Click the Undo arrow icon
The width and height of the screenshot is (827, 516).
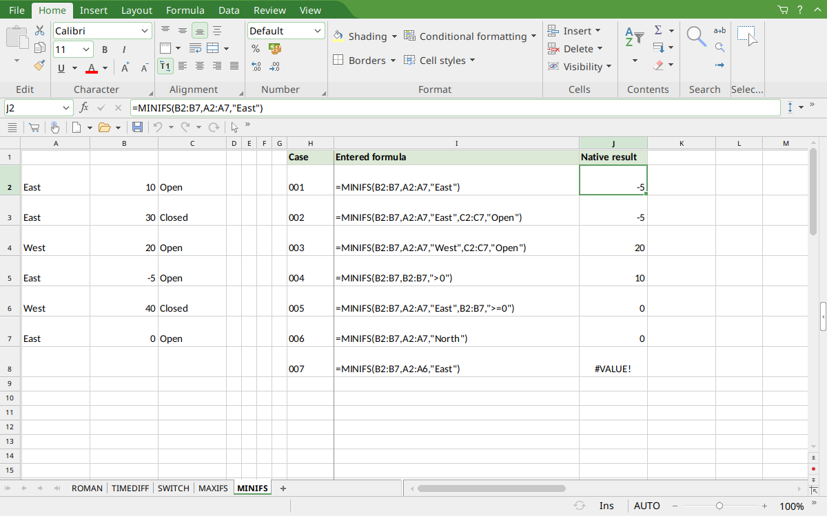(158, 127)
